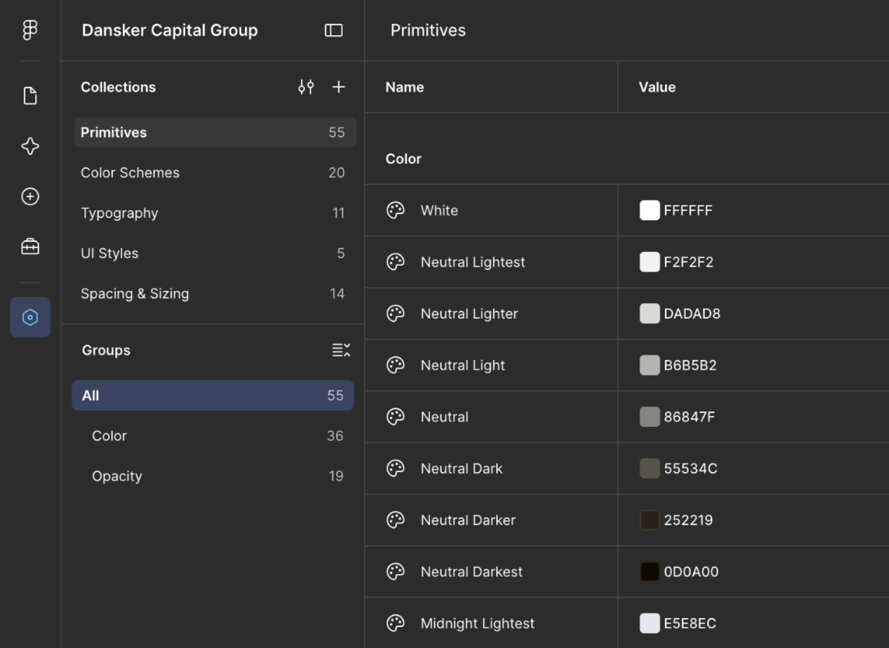Open the Typography collection

[215, 213]
